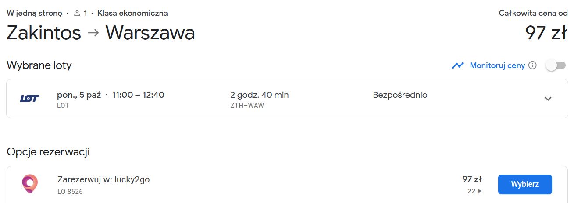The height and width of the screenshot is (203, 574).
Task: Click the lucky2go pin logo
Action: [x=30, y=184]
